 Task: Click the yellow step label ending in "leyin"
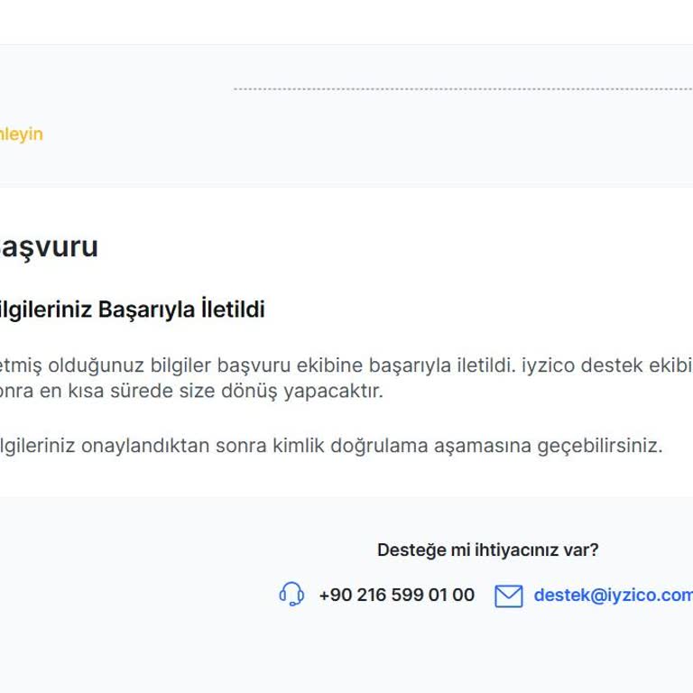click(x=22, y=134)
